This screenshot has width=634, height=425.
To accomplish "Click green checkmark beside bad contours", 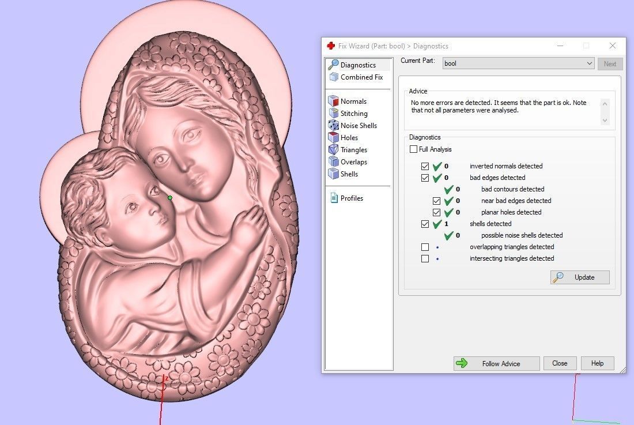I will click(x=448, y=189).
